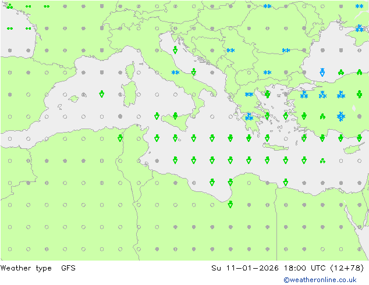
Task: Click the blue snow-shower triangle on Black Sea
Action: 322,72
